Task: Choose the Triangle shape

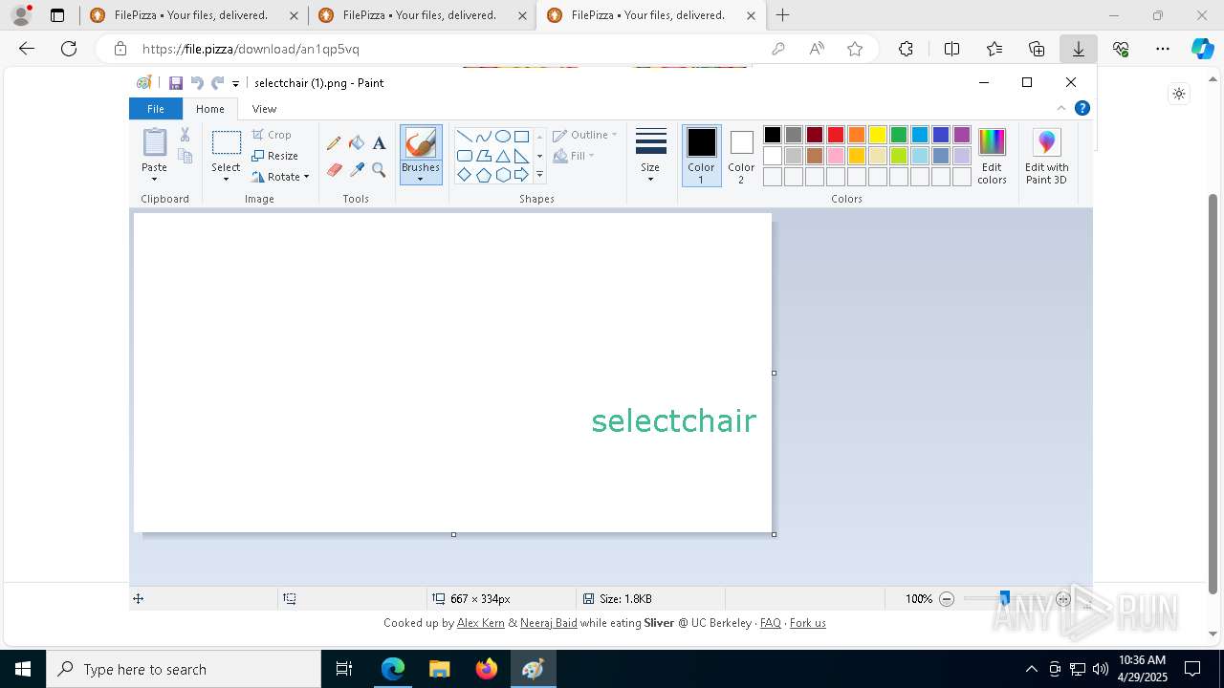Action: [x=503, y=156]
